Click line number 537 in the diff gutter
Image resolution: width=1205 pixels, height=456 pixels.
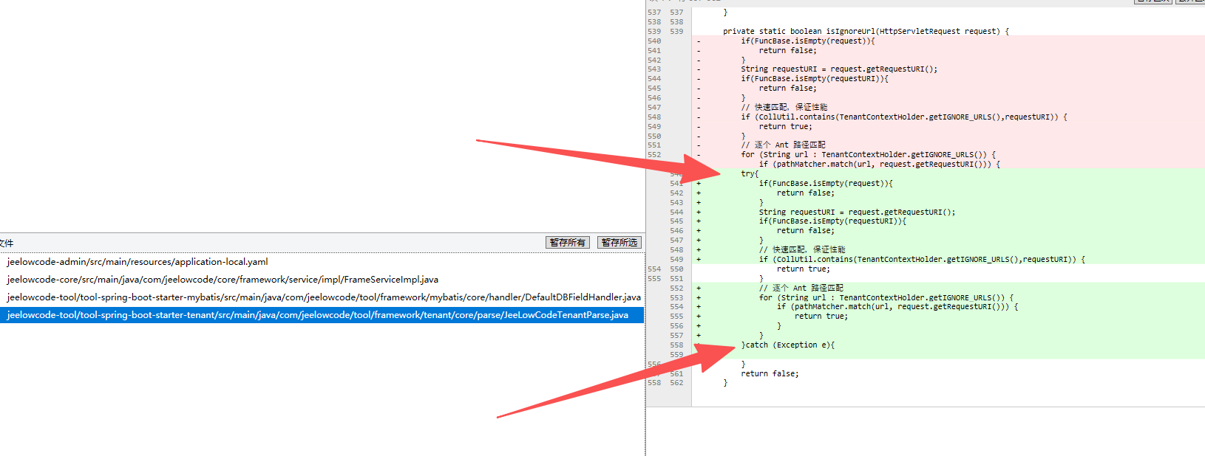(x=654, y=13)
